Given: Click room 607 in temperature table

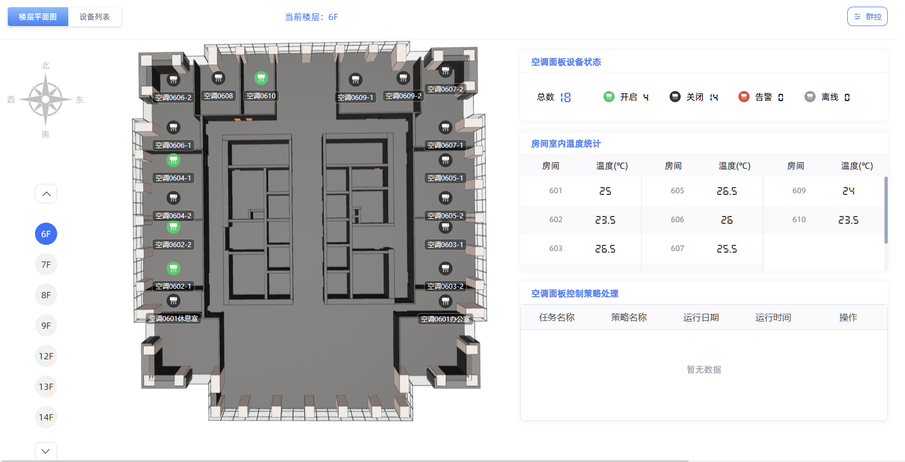Looking at the screenshot, I should (677, 248).
